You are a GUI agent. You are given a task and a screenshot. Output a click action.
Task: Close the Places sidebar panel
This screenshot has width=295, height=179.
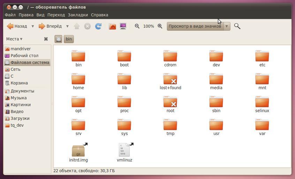click(46, 39)
